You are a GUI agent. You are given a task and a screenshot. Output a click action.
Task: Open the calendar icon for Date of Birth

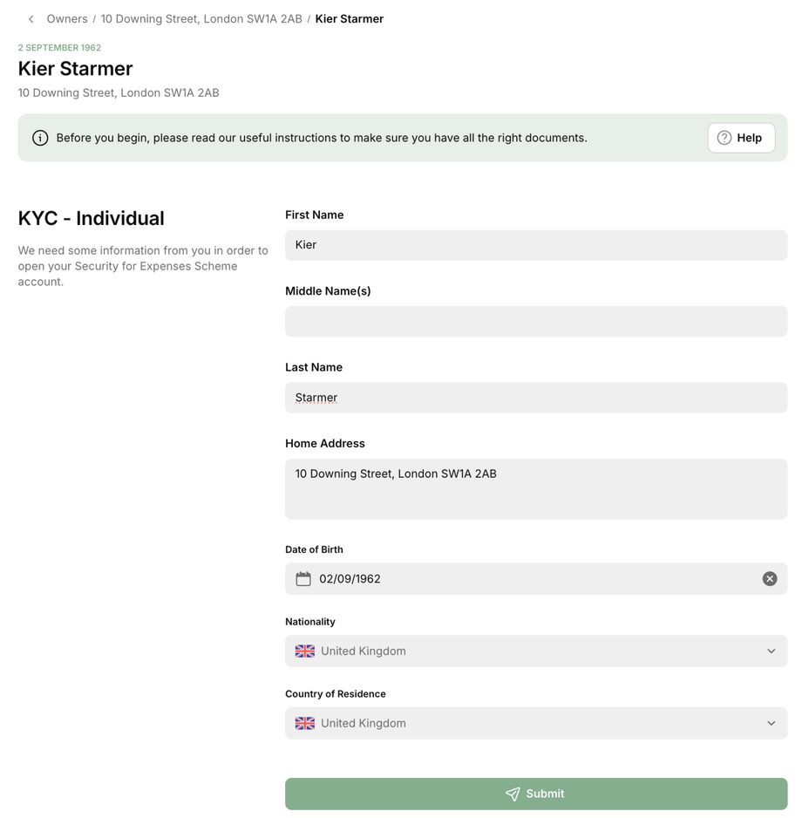tap(303, 579)
